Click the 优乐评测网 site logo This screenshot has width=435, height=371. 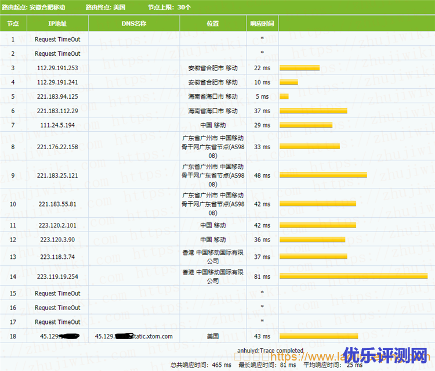point(385,355)
